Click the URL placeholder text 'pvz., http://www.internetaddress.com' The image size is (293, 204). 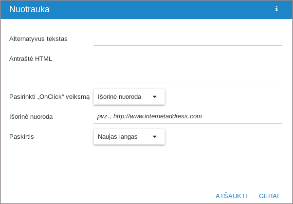point(149,116)
